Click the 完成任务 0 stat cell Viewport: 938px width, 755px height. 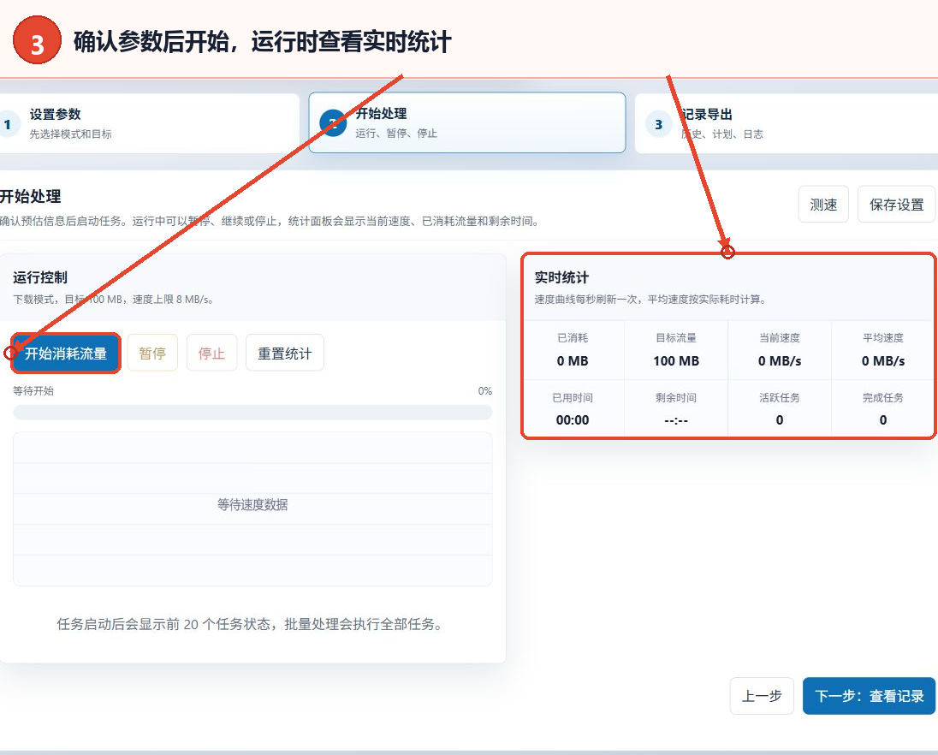coord(883,408)
